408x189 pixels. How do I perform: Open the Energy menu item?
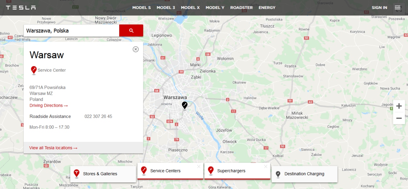(267, 8)
